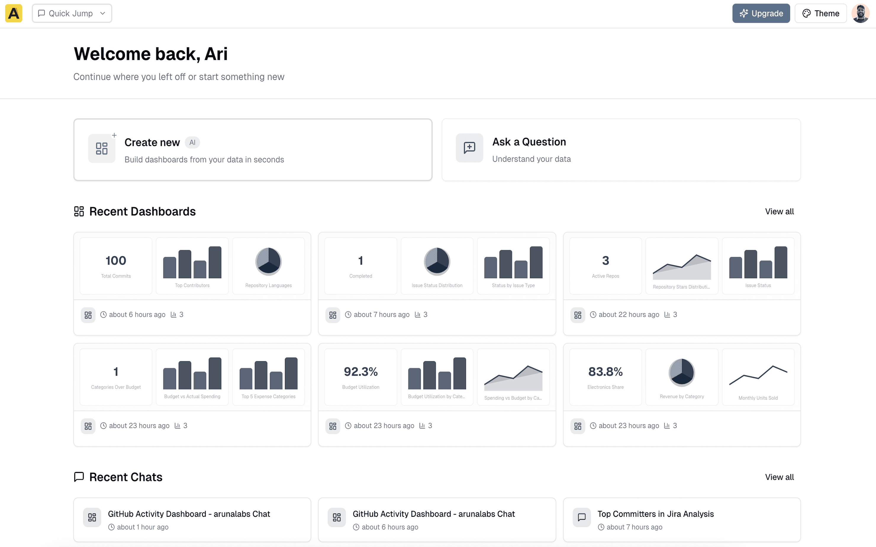This screenshot has height=547, width=876.
Task: Open the user profile avatar
Action: point(860,13)
